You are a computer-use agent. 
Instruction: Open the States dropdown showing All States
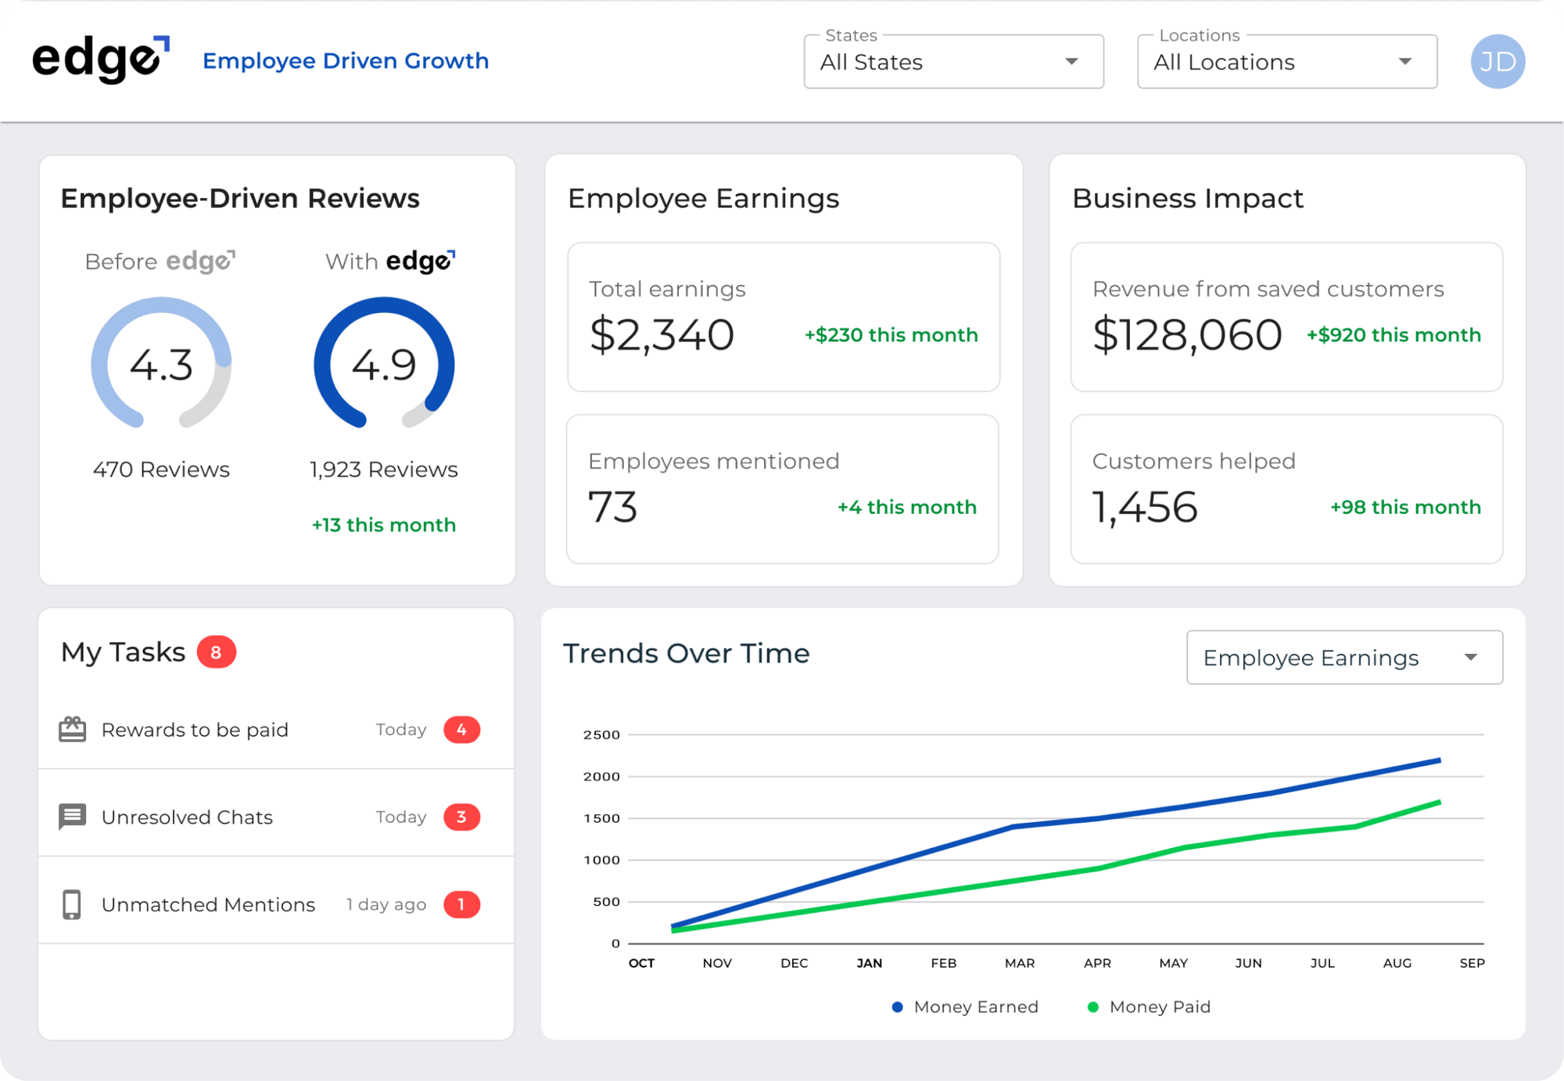pos(953,61)
